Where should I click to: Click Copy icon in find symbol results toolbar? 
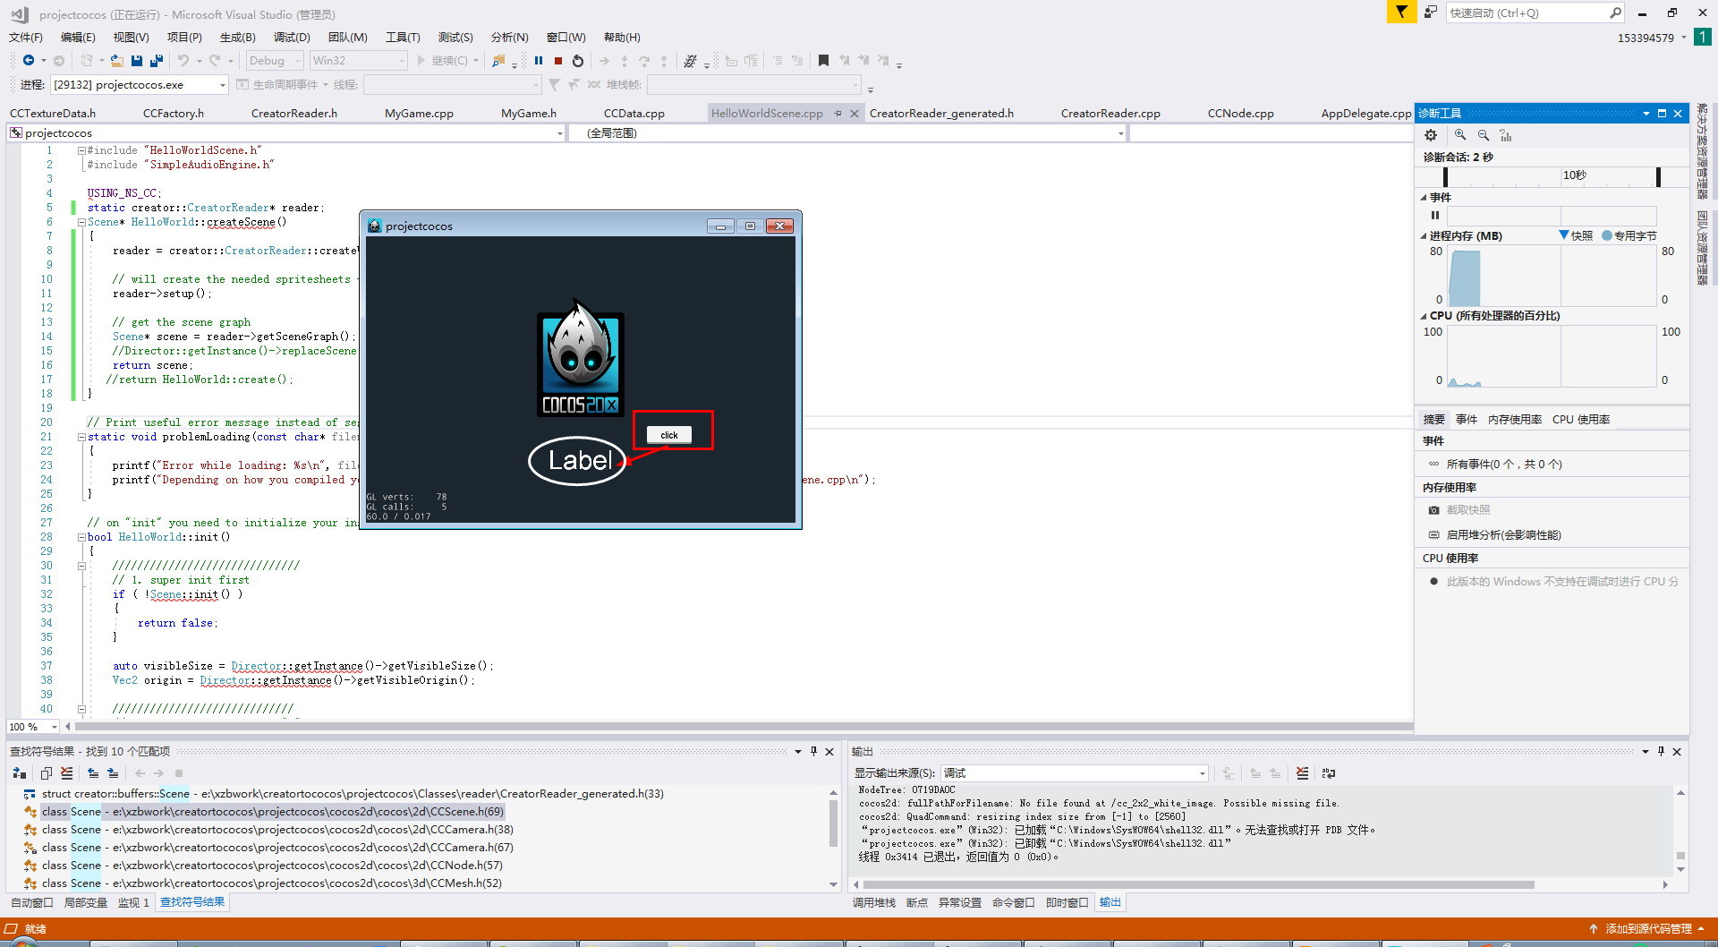(47, 773)
